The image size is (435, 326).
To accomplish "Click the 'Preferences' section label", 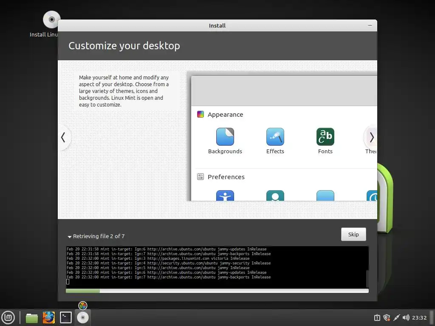I will (226, 177).
